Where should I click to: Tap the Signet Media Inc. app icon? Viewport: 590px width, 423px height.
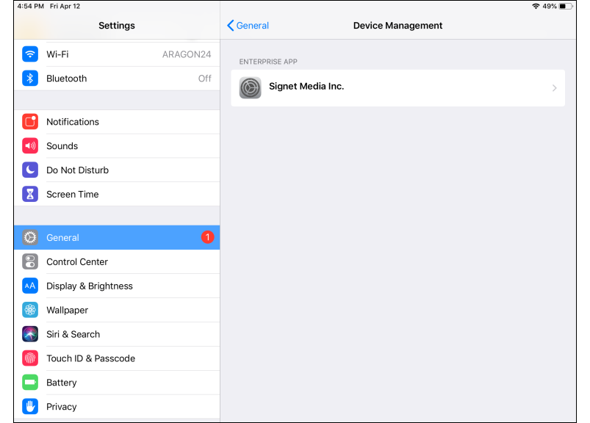click(x=251, y=88)
